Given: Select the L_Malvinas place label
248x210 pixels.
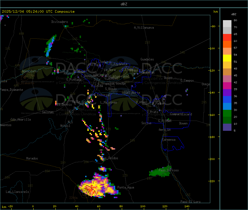Looking at the screenshot, I should (109, 102).
